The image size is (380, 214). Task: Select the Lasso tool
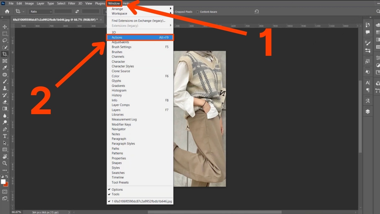coord(5,40)
